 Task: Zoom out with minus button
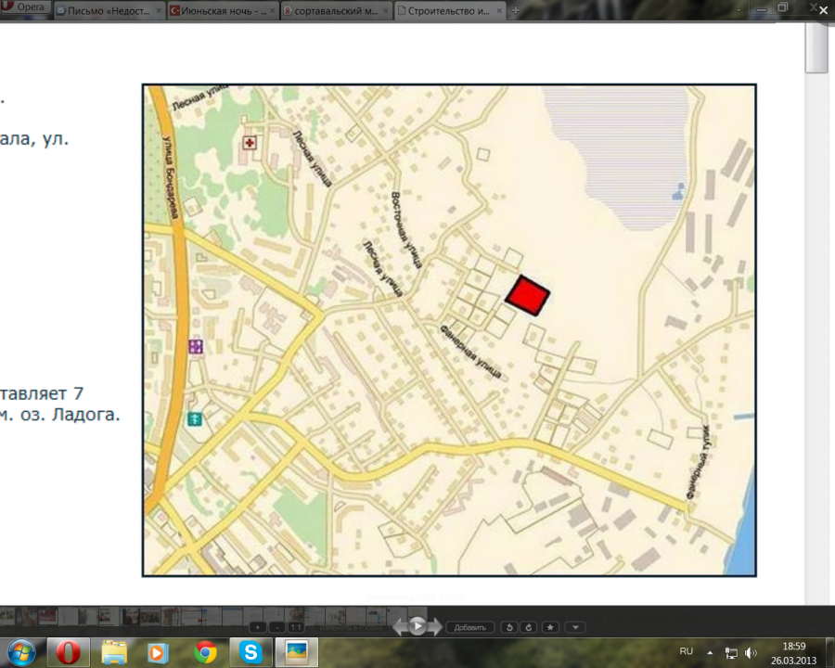[x=278, y=627]
